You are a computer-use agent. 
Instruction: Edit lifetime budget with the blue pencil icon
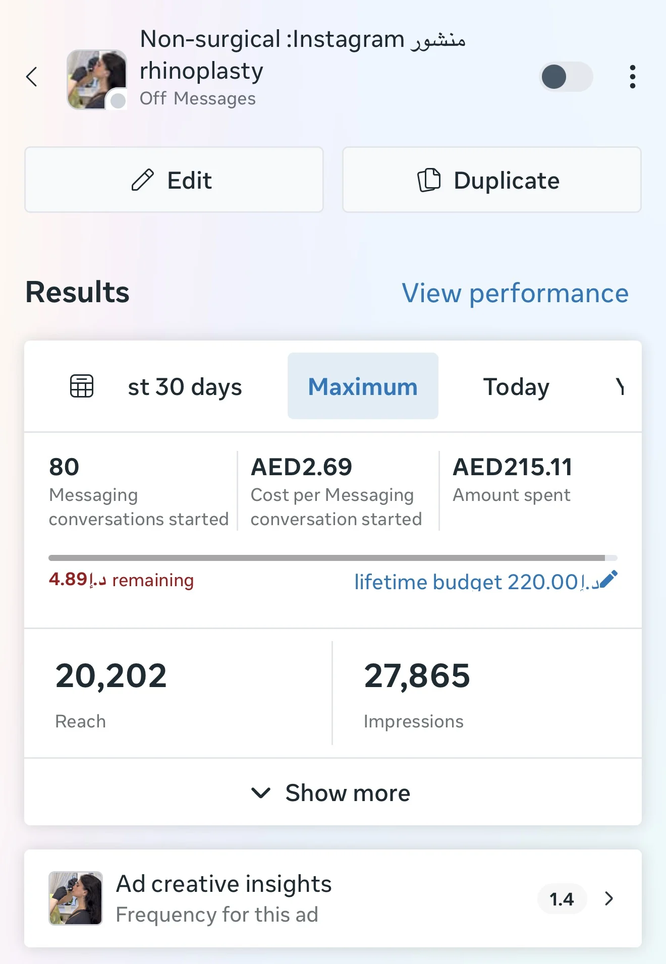609,580
